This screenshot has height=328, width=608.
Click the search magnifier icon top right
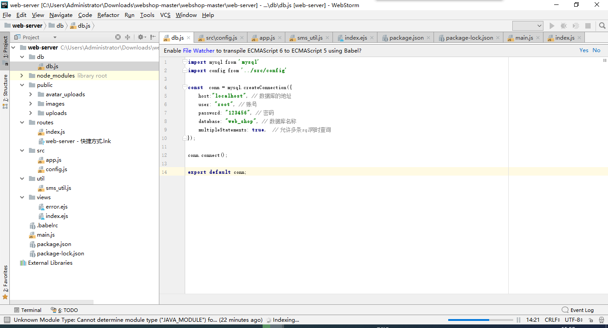[x=602, y=26]
